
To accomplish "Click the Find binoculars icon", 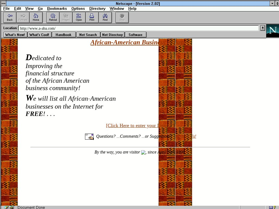I will point(105,17).
